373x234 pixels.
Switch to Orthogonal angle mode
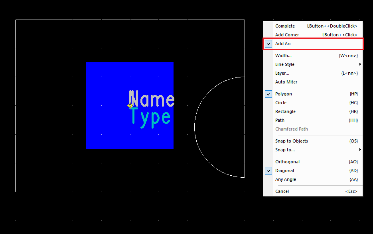[287, 162]
